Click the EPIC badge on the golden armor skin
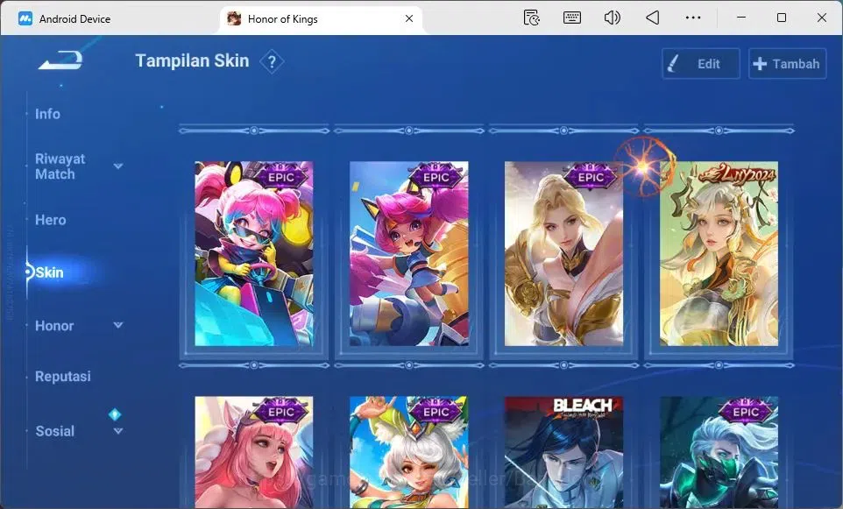The image size is (843, 509). pyautogui.click(x=591, y=176)
